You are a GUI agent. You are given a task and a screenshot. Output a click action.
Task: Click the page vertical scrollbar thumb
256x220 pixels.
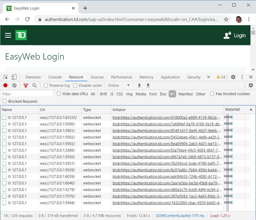pyautogui.click(x=253, y=32)
